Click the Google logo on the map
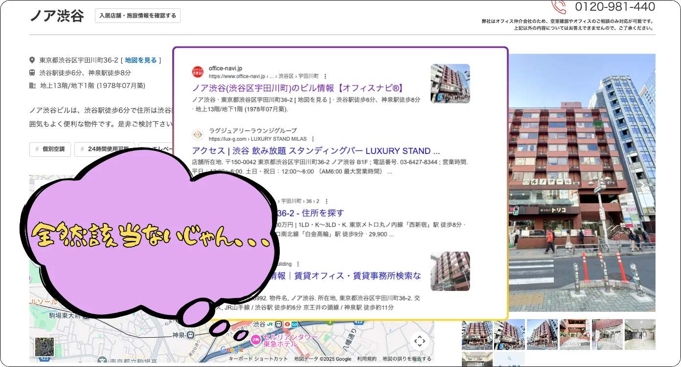This screenshot has height=367, width=681. pyautogui.click(x=231, y=349)
